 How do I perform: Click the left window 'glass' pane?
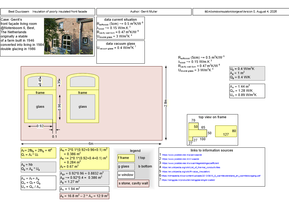click(x=40, y=107)
